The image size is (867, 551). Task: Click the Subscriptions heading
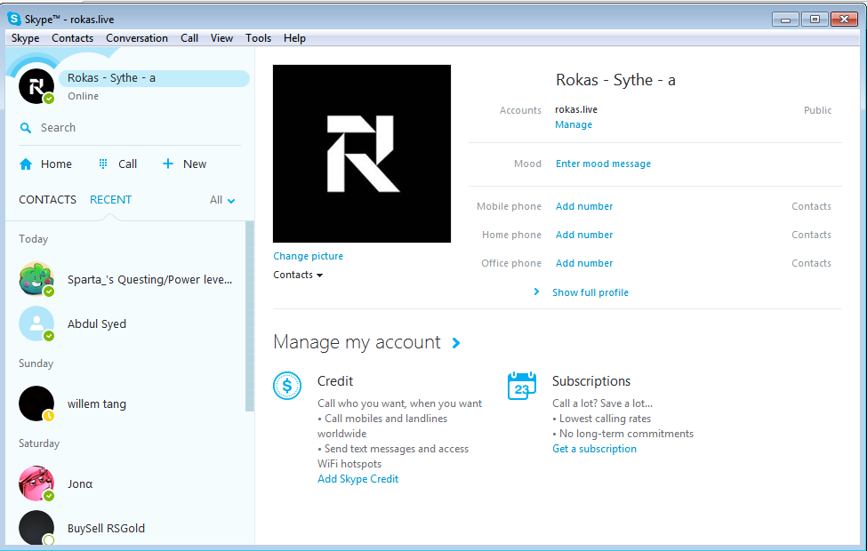pyautogui.click(x=591, y=380)
